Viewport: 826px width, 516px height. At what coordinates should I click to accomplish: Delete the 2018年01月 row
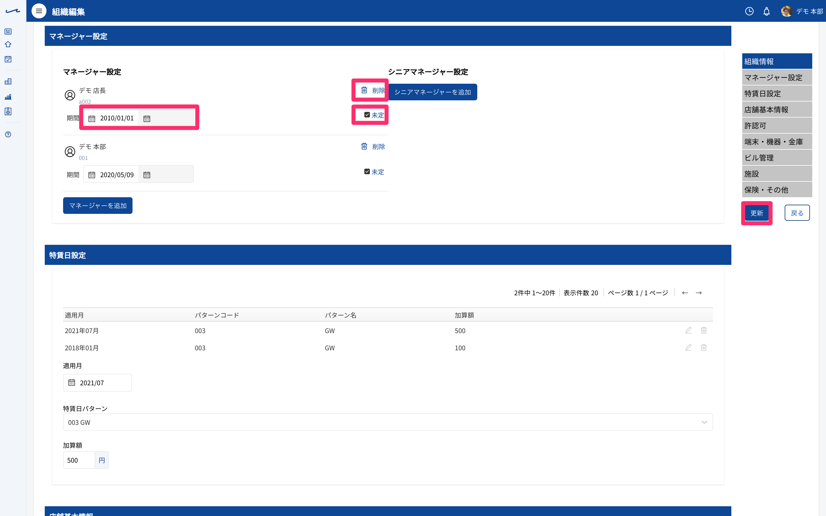click(x=704, y=347)
